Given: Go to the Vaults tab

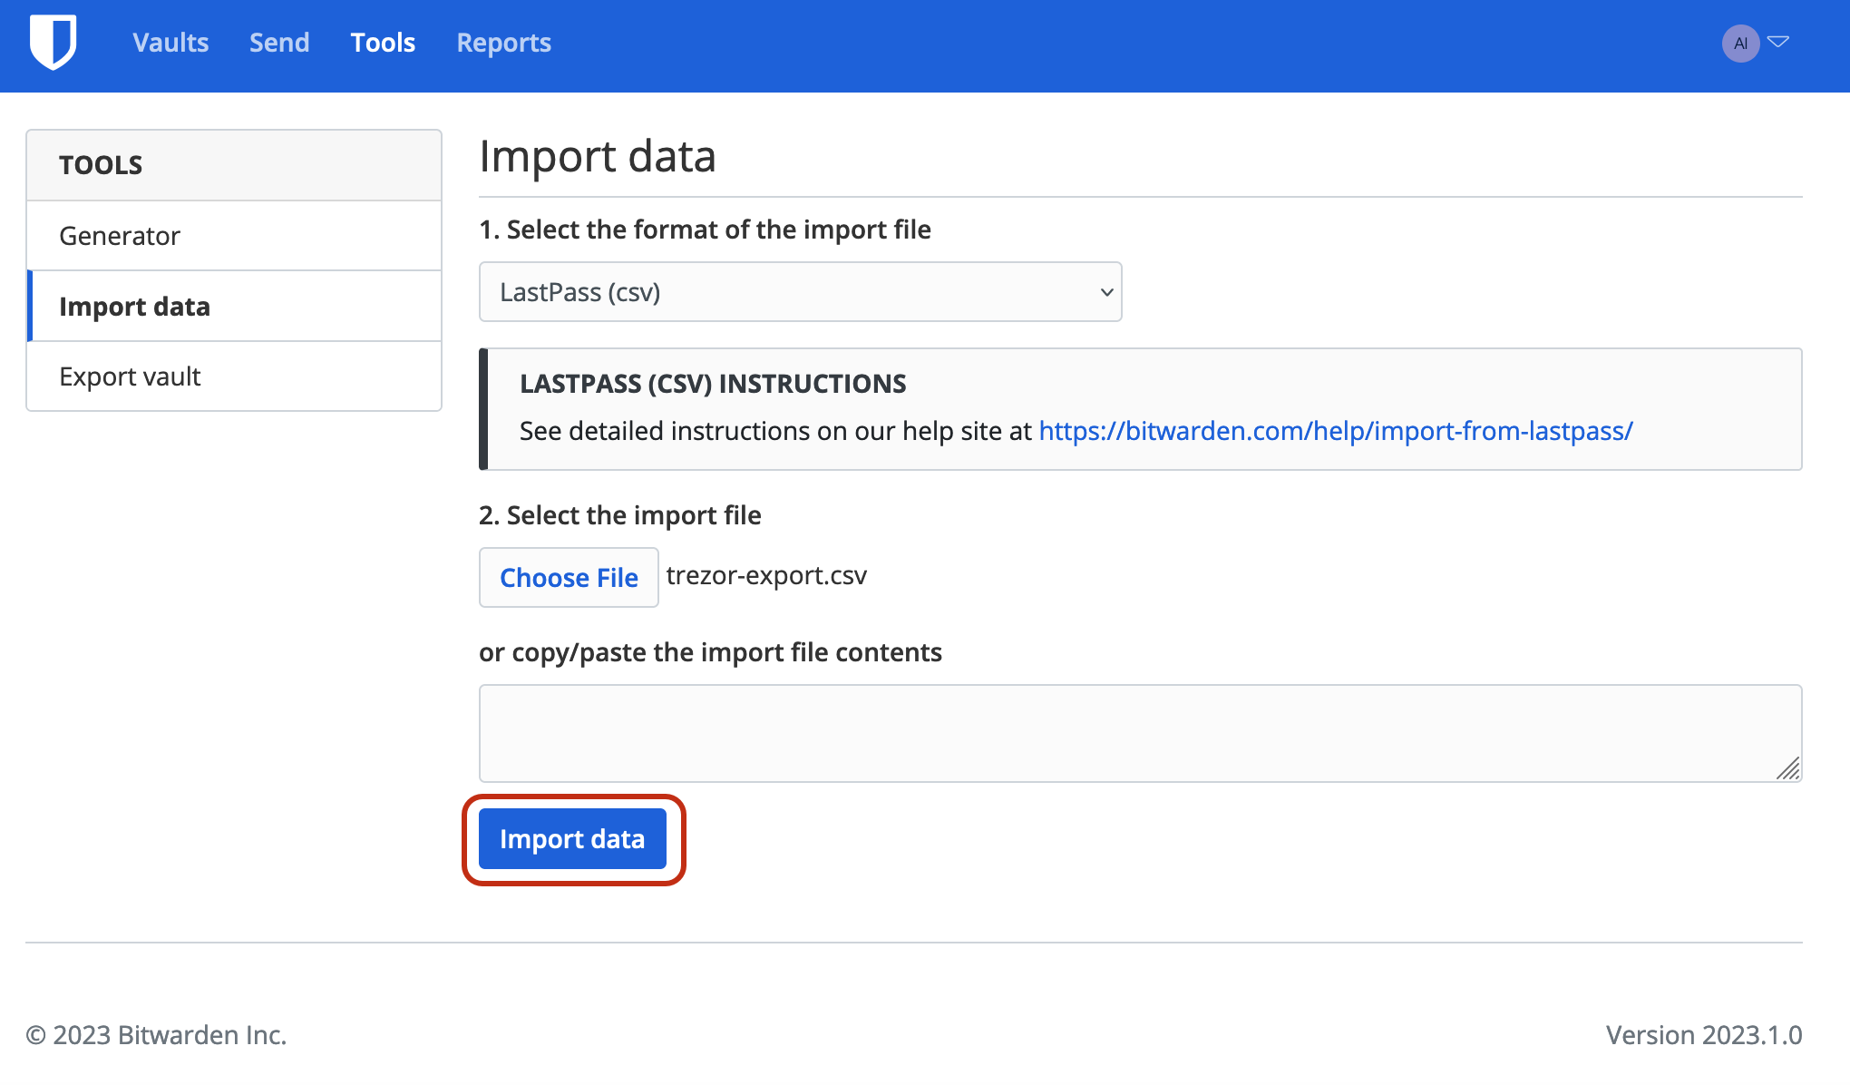Looking at the screenshot, I should pos(170,43).
